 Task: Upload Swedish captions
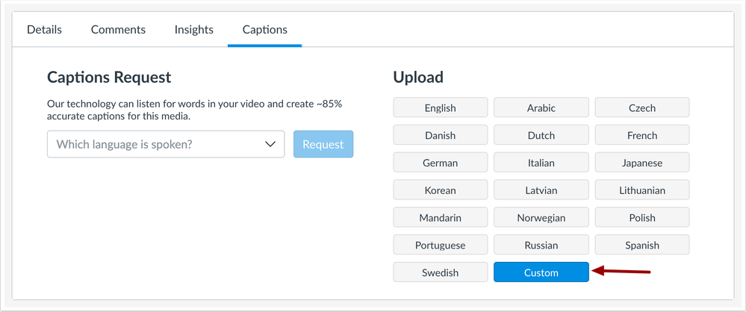click(x=440, y=272)
